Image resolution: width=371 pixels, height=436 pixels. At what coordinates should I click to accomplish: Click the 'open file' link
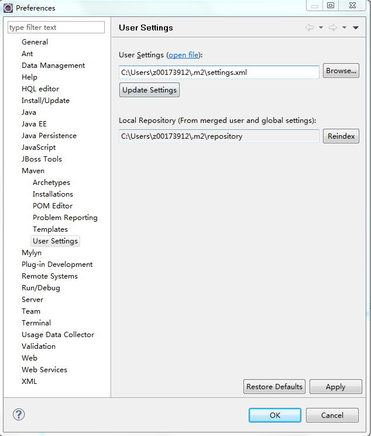[184, 55]
